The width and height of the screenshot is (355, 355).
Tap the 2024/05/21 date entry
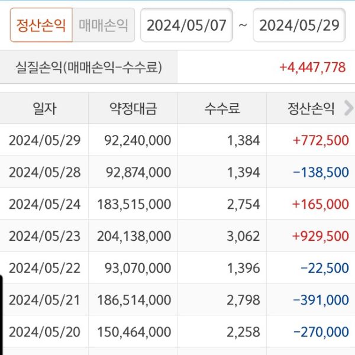[x=44, y=300]
